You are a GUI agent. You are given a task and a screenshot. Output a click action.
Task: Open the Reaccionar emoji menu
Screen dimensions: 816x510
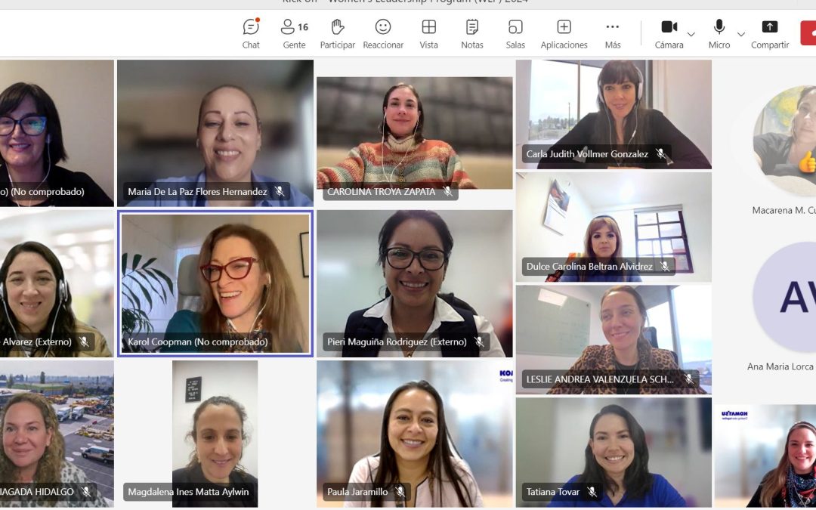[383, 34]
